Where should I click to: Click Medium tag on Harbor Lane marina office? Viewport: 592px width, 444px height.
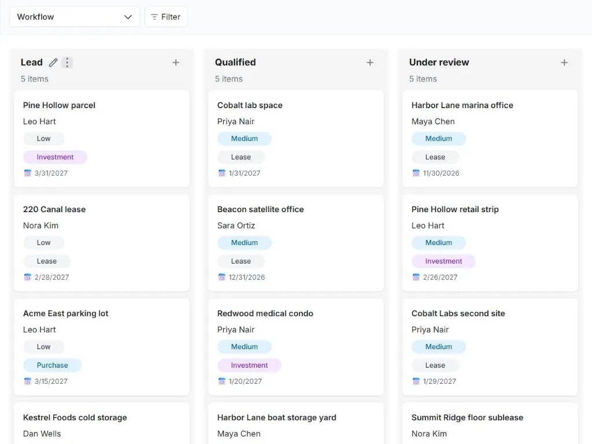pyautogui.click(x=439, y=139)
